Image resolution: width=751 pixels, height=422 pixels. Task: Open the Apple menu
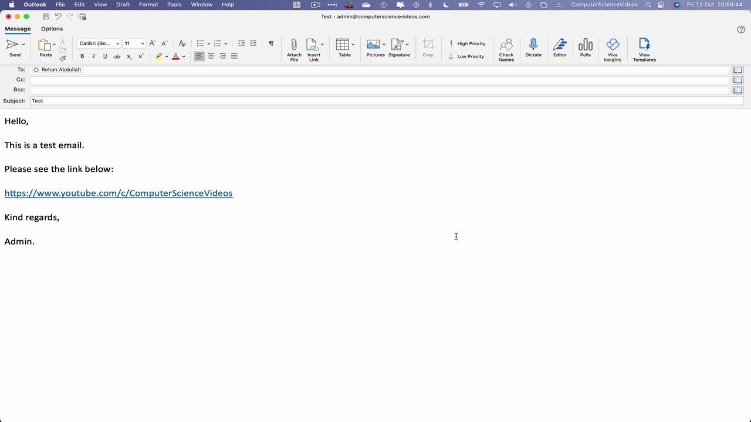click(x=11, y=5)
